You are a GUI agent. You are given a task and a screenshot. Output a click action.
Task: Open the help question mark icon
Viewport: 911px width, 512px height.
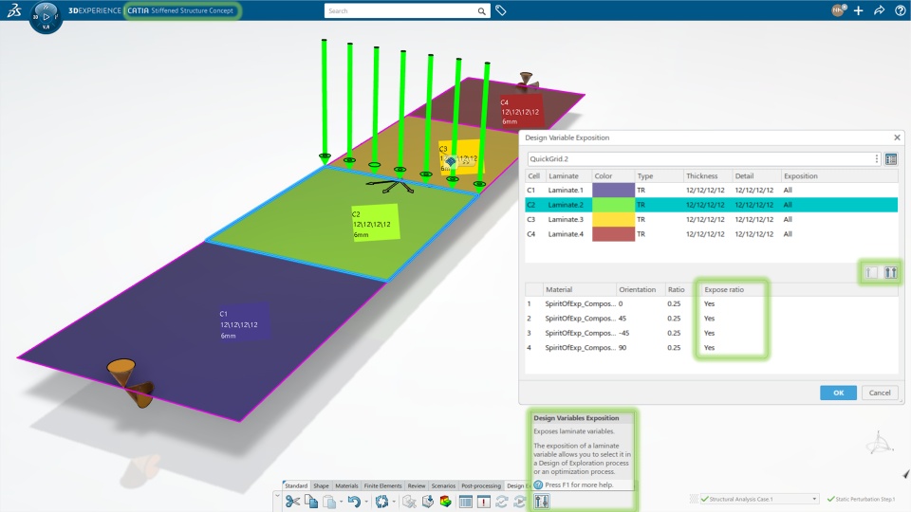[x=900, y=10]
